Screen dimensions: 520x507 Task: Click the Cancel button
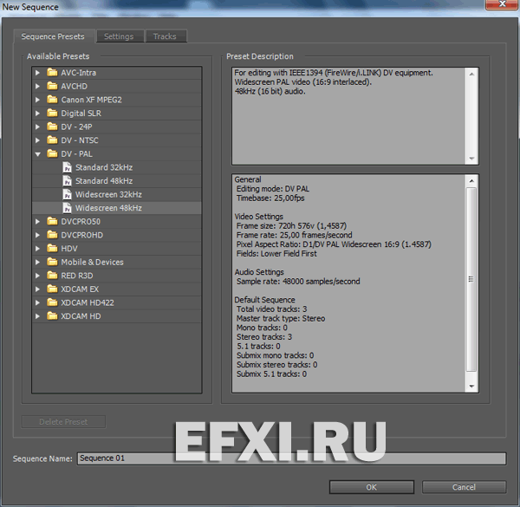pos(464,487)
